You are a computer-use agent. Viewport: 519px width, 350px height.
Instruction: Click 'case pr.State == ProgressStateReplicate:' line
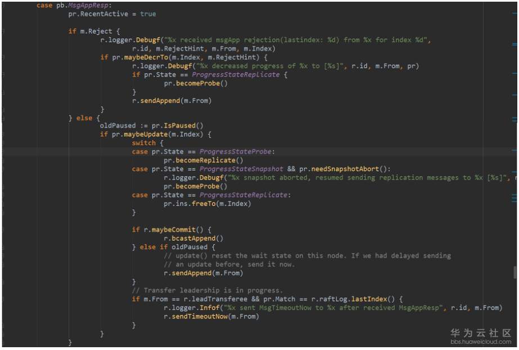tap(211, 195)
